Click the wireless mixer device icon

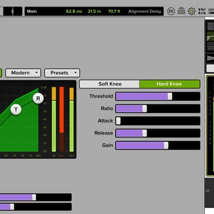tap(181, 11)
